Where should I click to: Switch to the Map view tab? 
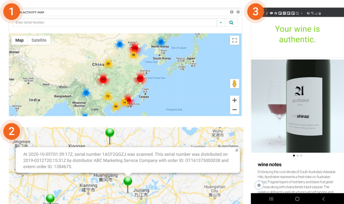pyautogui.click(x=20, y=40)
